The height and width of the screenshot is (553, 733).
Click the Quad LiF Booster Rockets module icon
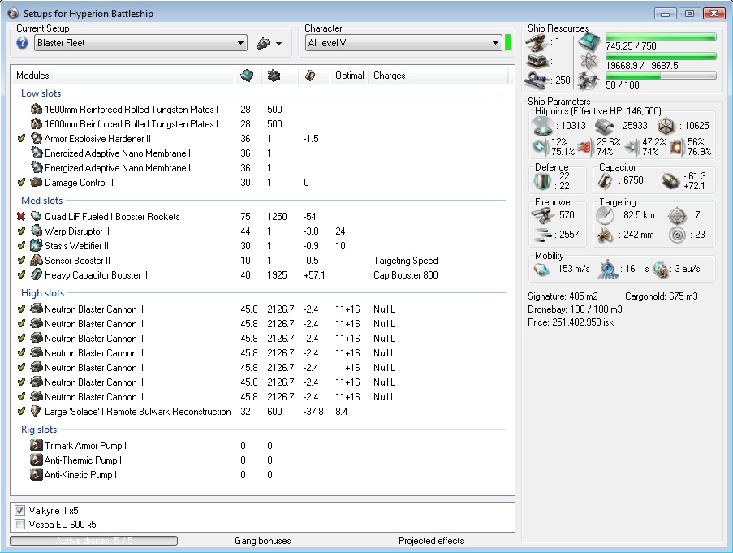pos(36,217)
